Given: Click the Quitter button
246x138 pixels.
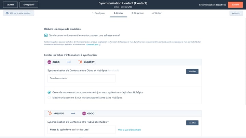Looking at the screenshot, I should coord(10,5).
